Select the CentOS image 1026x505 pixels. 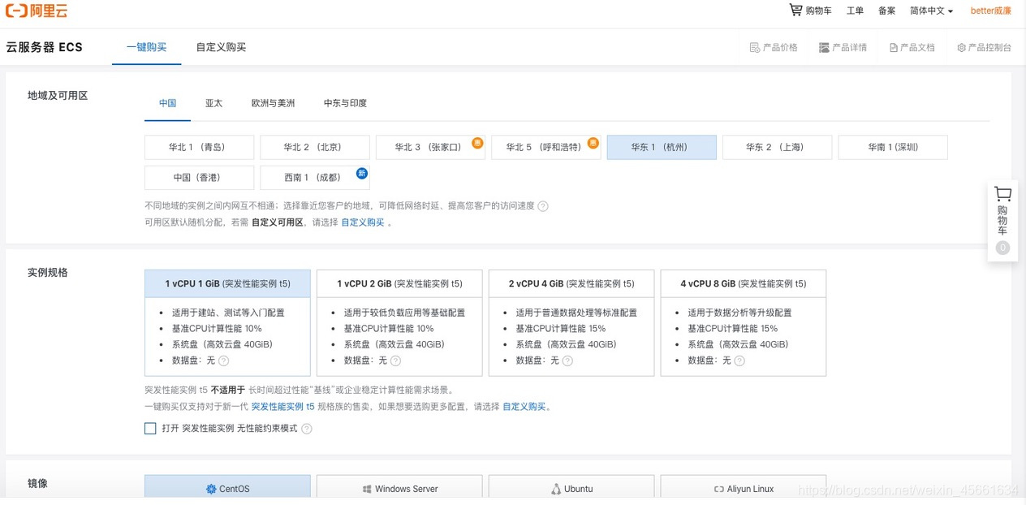227,488
